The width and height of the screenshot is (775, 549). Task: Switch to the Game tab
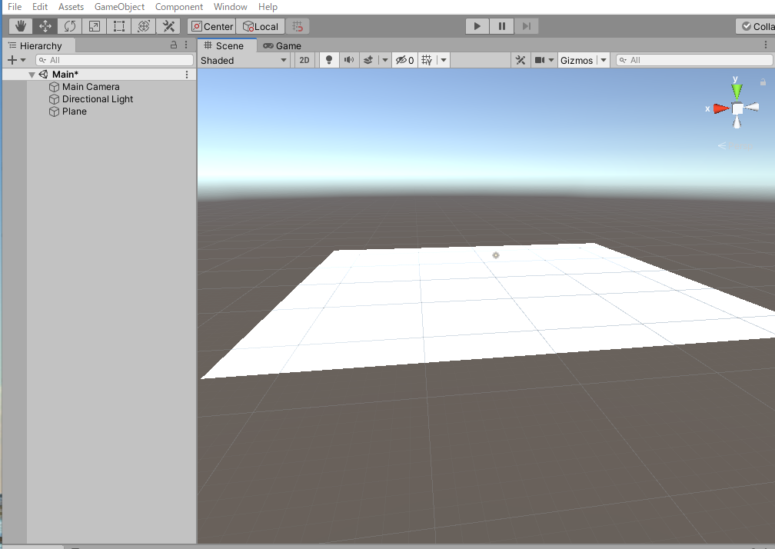[282, 45]
